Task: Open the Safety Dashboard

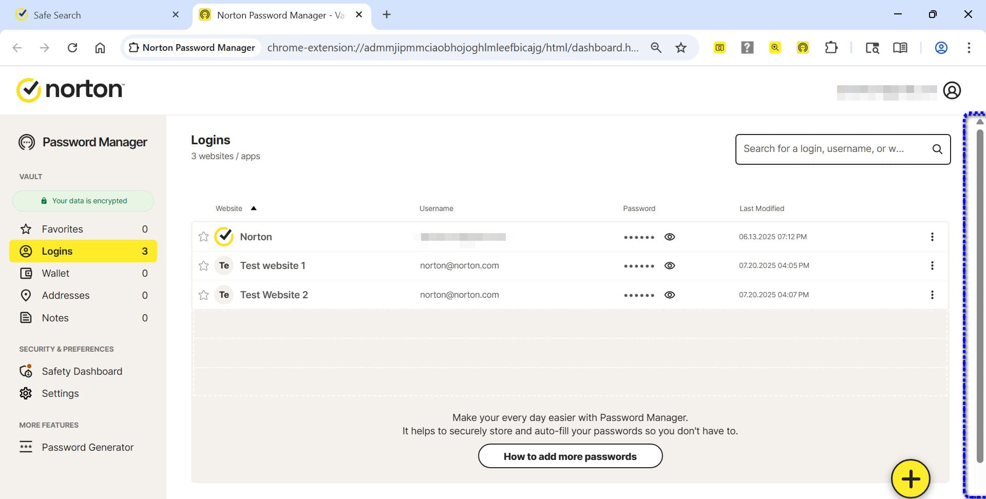Action: pos(82,371)
